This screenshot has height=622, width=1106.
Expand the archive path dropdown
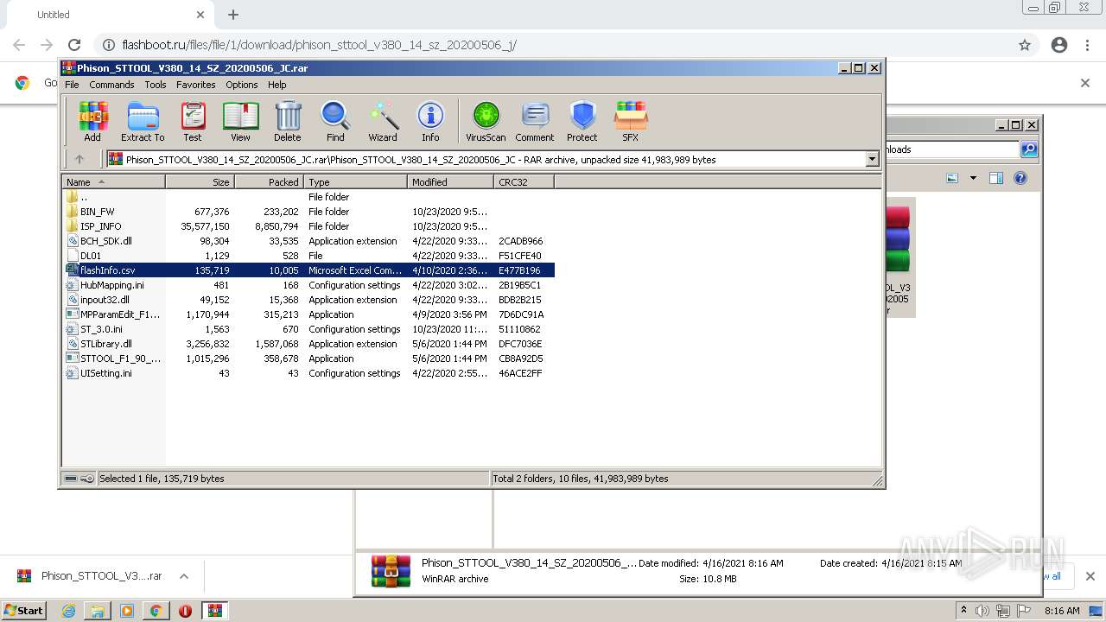(x=872, y=159)
